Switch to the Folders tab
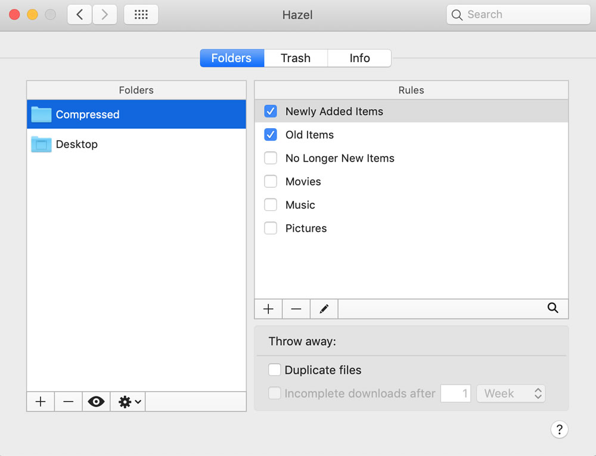This screenshot has height=456, width=596. (232, 58)
